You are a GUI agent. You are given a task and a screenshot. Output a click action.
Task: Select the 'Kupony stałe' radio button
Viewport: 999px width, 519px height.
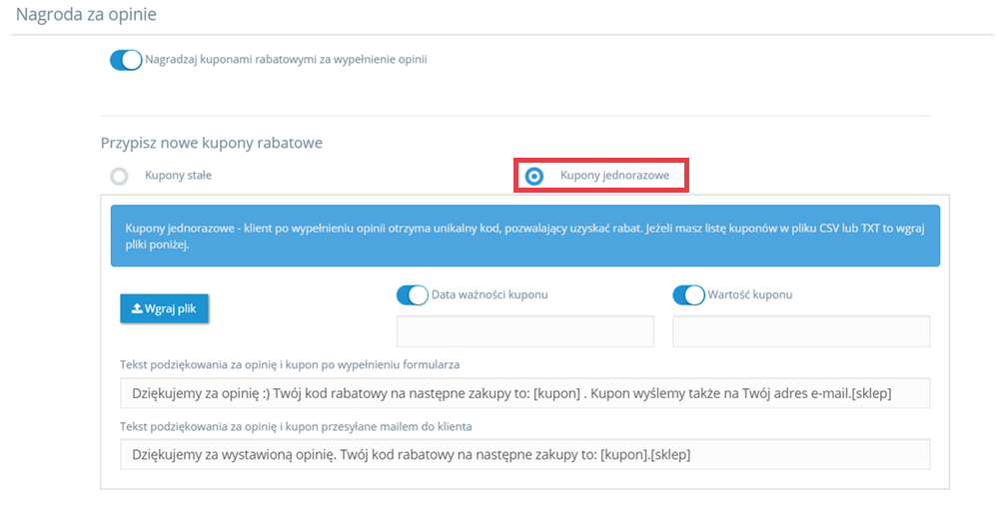click(x=119, y=176)
